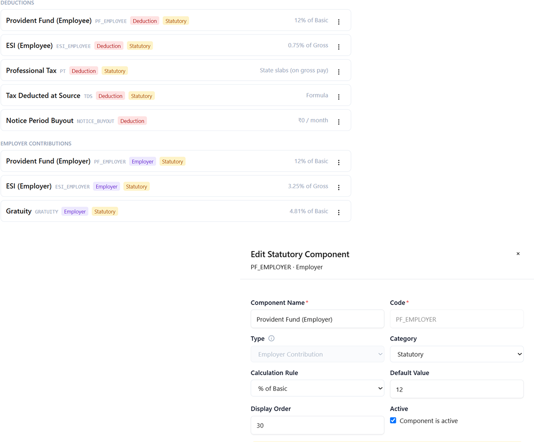Click the ₹0 / month value
Viewport: 534px width, 442px height.
pyautogui.click(x=313, y=120)
